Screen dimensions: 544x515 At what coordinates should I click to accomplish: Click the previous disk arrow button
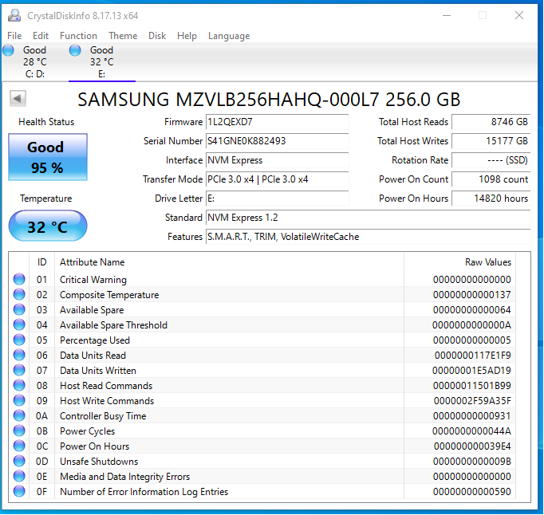coord(18,98)
